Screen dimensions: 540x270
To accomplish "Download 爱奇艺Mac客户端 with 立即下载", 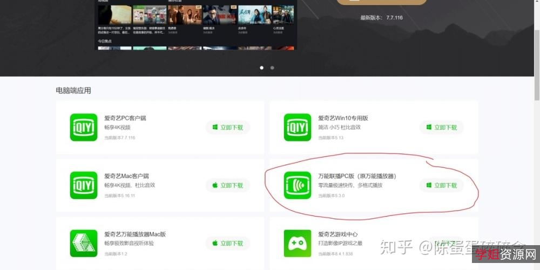I will (x=228, y=185).
